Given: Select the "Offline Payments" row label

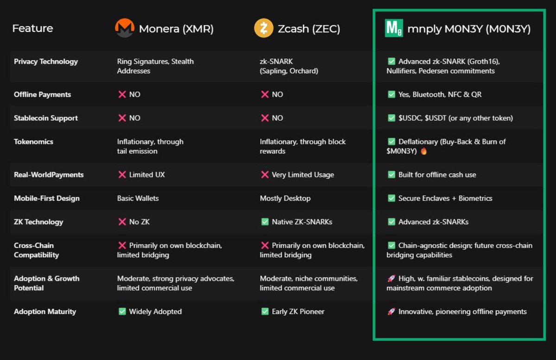Looking at the screenshot, I should coord(42,94).
